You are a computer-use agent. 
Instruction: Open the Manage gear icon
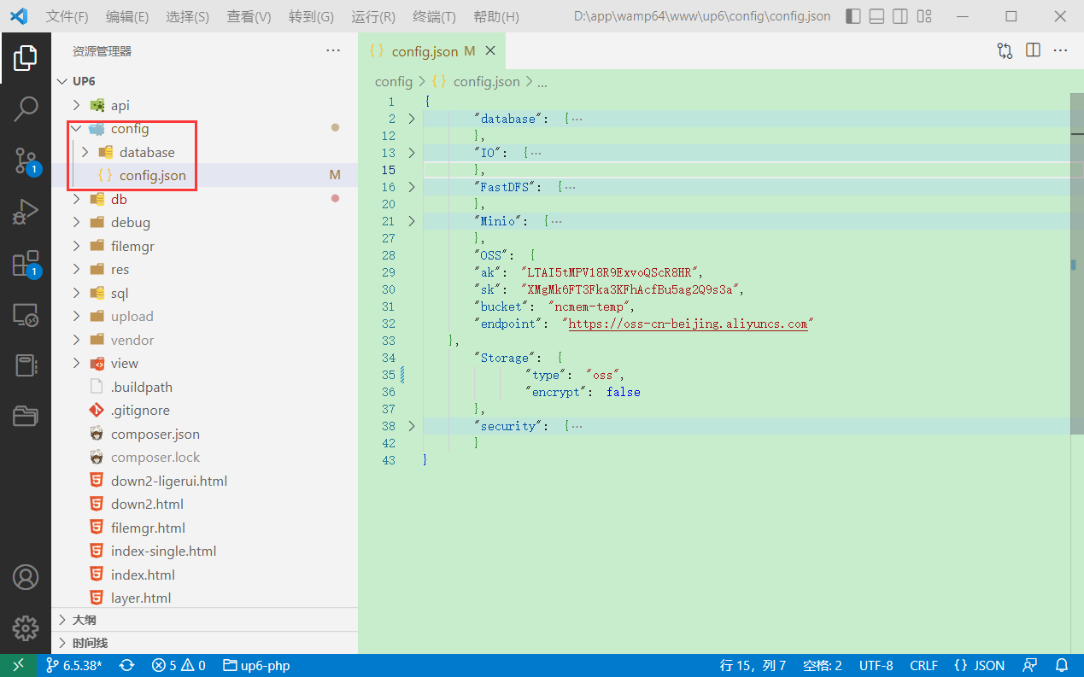point(26,628)
